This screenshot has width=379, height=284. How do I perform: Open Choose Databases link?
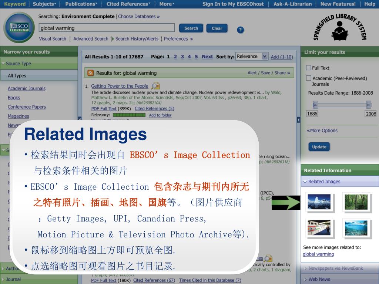pyautogui.click(x=139, y=16)
